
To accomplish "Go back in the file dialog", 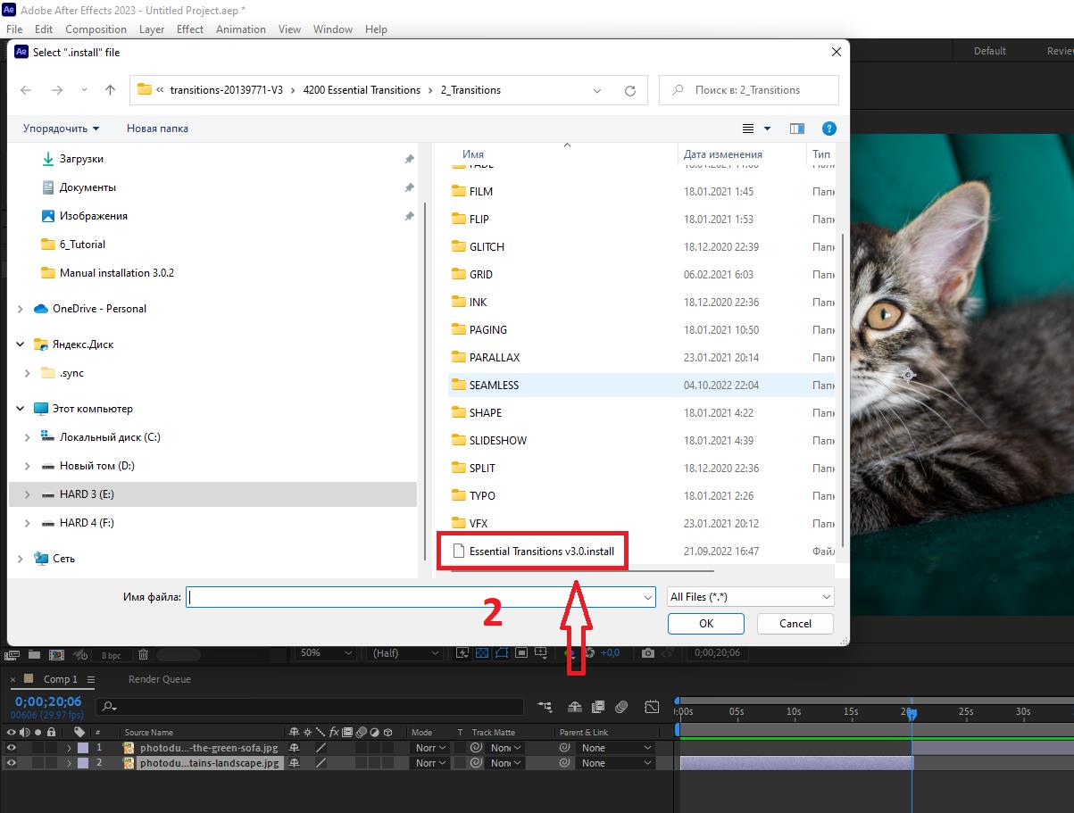I will pos(26,90).
